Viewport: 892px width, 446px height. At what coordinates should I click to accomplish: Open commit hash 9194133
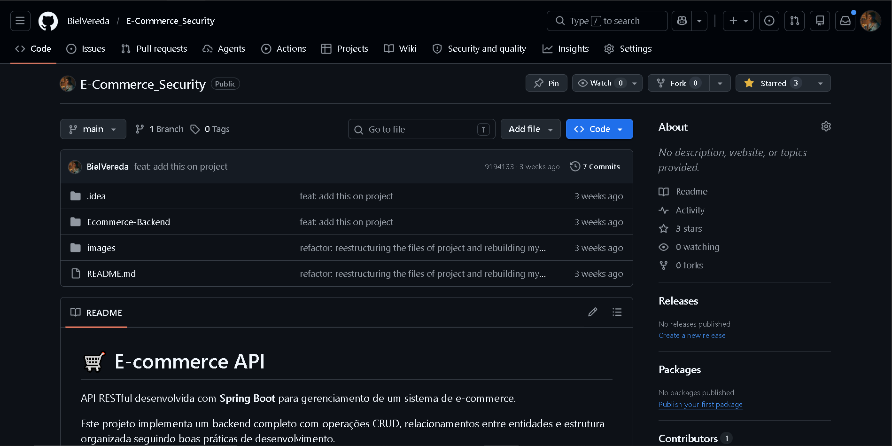coord(499,167)
